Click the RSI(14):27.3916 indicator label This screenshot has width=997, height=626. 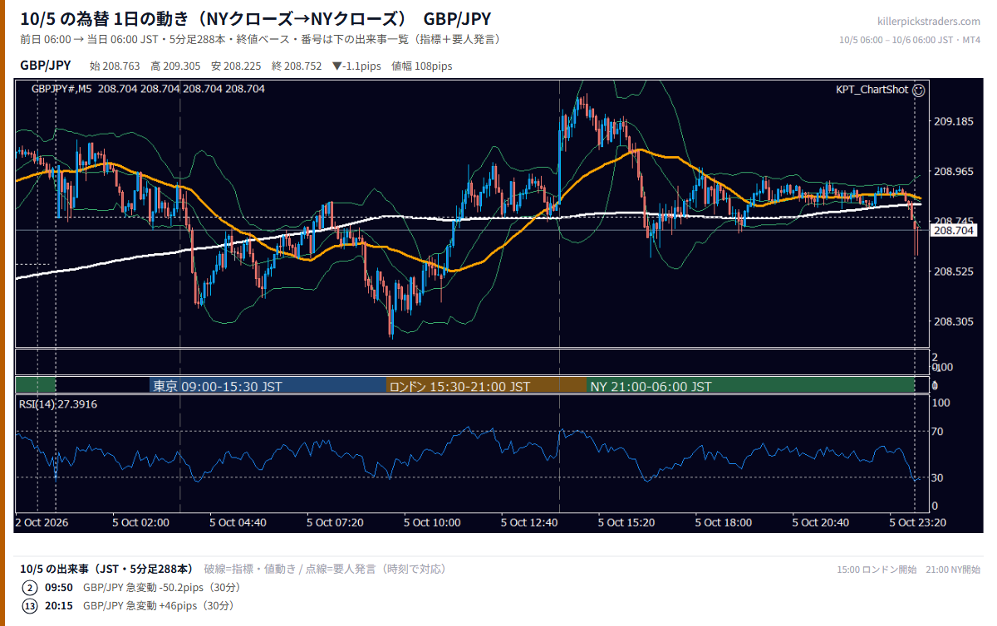click(58, 404)
